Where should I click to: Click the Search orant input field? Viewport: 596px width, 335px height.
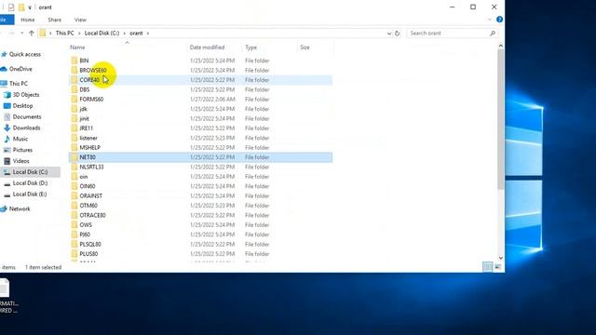point(449,33)
